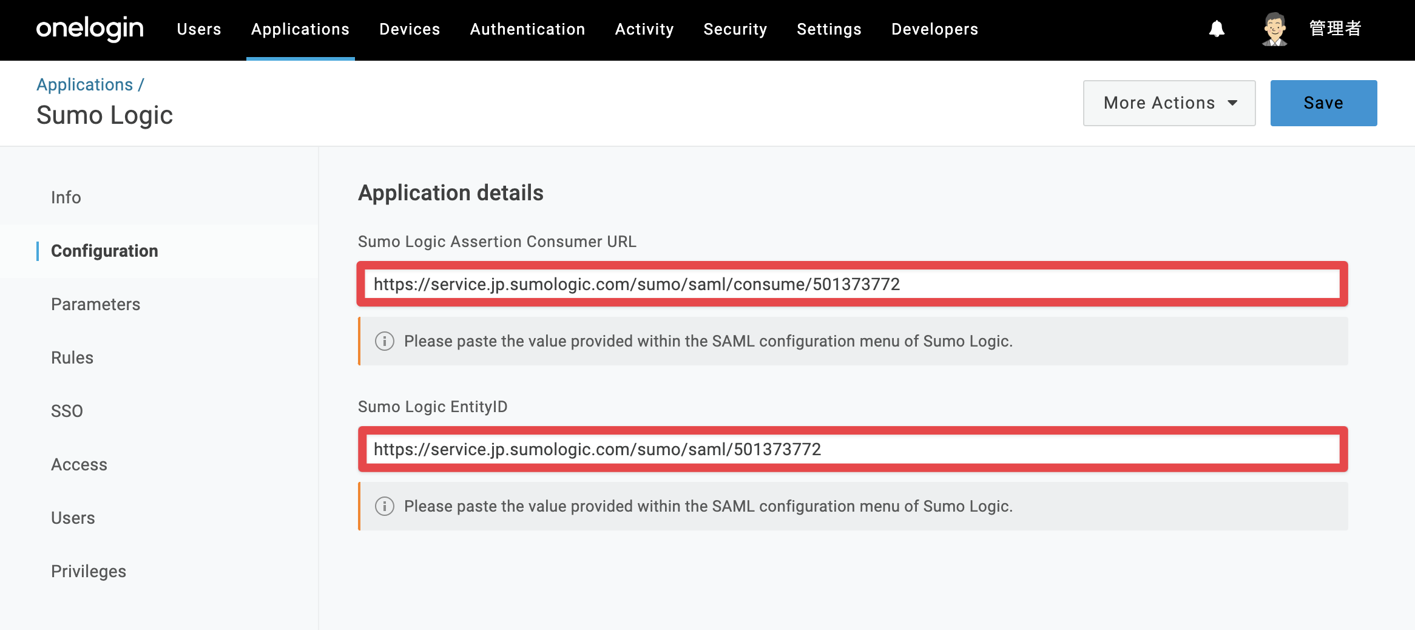This screenshot has height=630, width=1415.
Task: Select the SSO sidebar tab
Action: point(67,411)
